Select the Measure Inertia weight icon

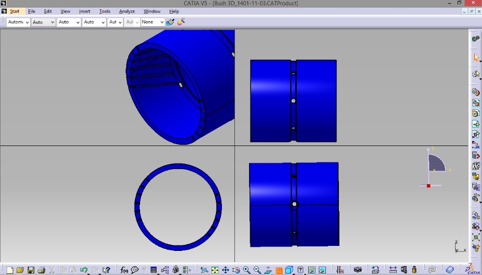coord(414,270)
